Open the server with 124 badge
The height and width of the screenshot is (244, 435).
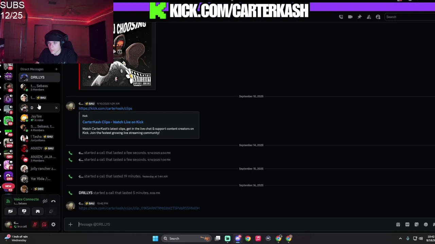tap(8, 154)
